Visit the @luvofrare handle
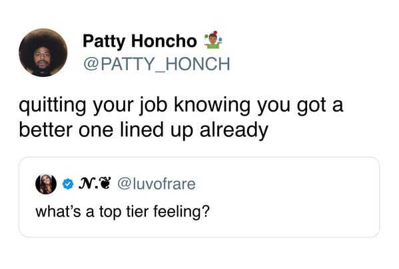 pos(157,184)
